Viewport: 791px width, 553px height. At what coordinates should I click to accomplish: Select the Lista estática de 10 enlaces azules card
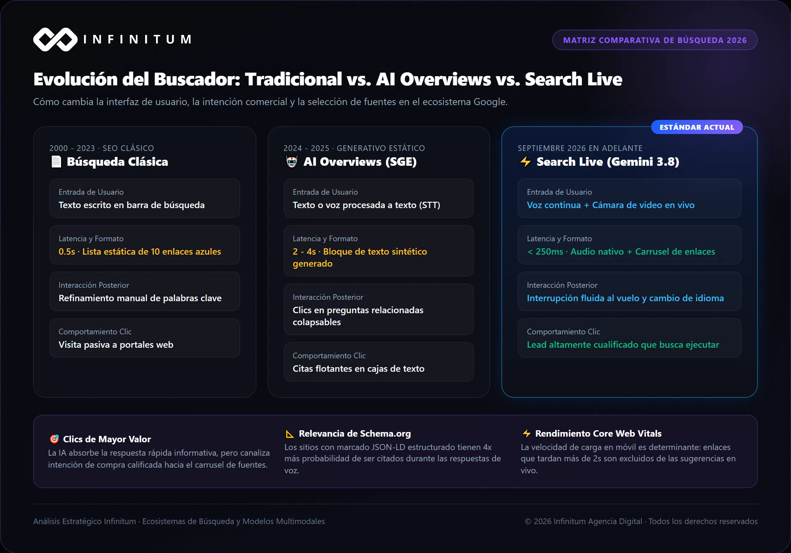(x=145, y=245)
